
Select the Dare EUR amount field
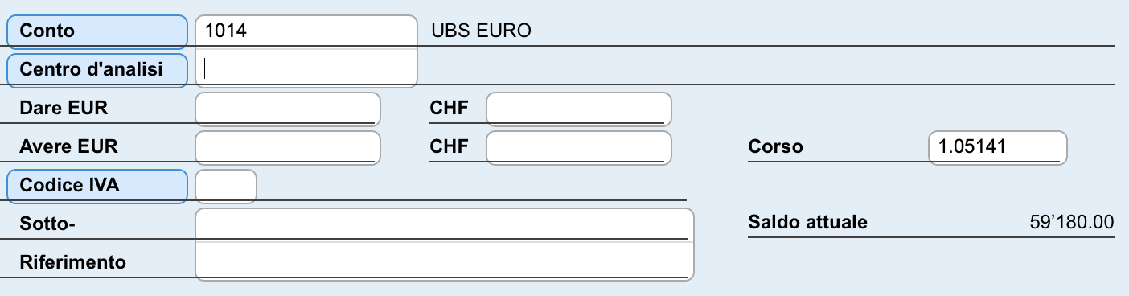pos(288,109)
